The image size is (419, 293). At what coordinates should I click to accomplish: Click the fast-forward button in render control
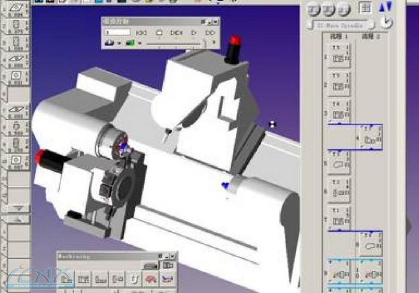pyautogui.click(x=210, y=33)
